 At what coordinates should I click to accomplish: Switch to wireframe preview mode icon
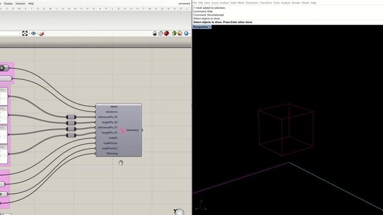click(x=160, y=33)
